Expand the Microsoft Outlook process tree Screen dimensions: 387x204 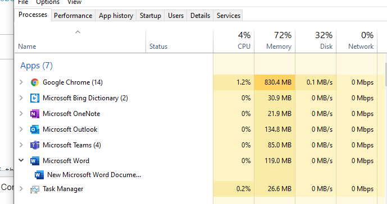[x=21, y=129]
